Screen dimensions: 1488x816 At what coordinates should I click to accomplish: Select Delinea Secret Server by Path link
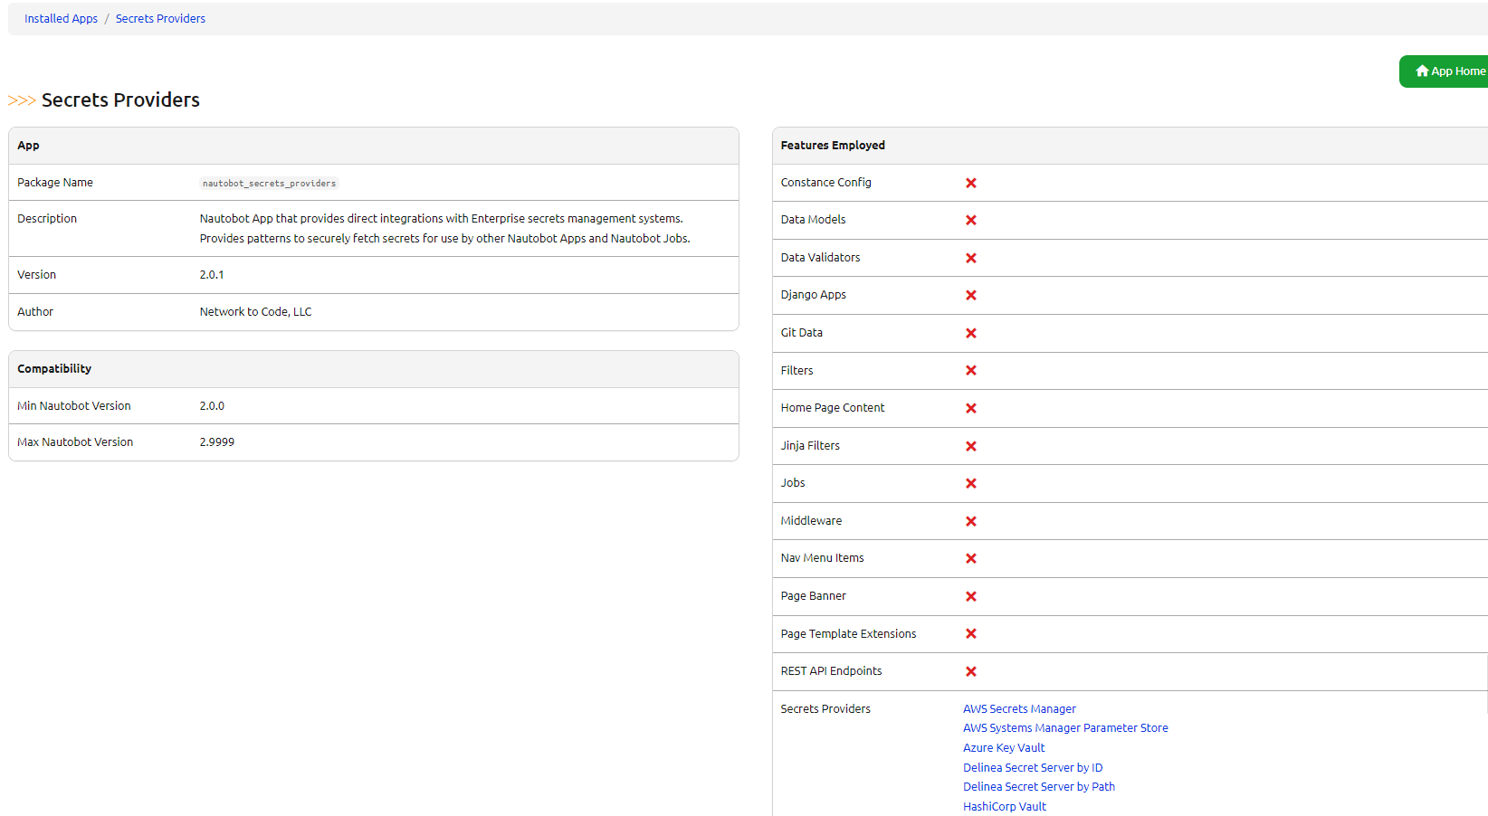[x=1038, y=787]
